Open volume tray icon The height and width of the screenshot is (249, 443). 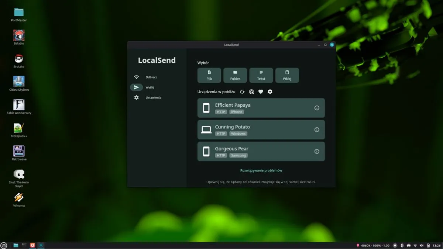[x=422, y=246]
